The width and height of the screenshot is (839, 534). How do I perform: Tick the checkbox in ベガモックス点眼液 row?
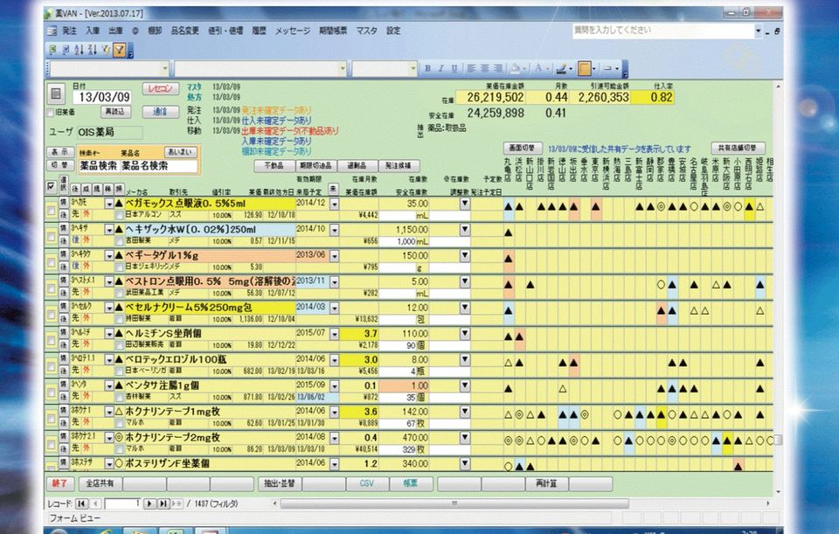(x=51, y=208)
